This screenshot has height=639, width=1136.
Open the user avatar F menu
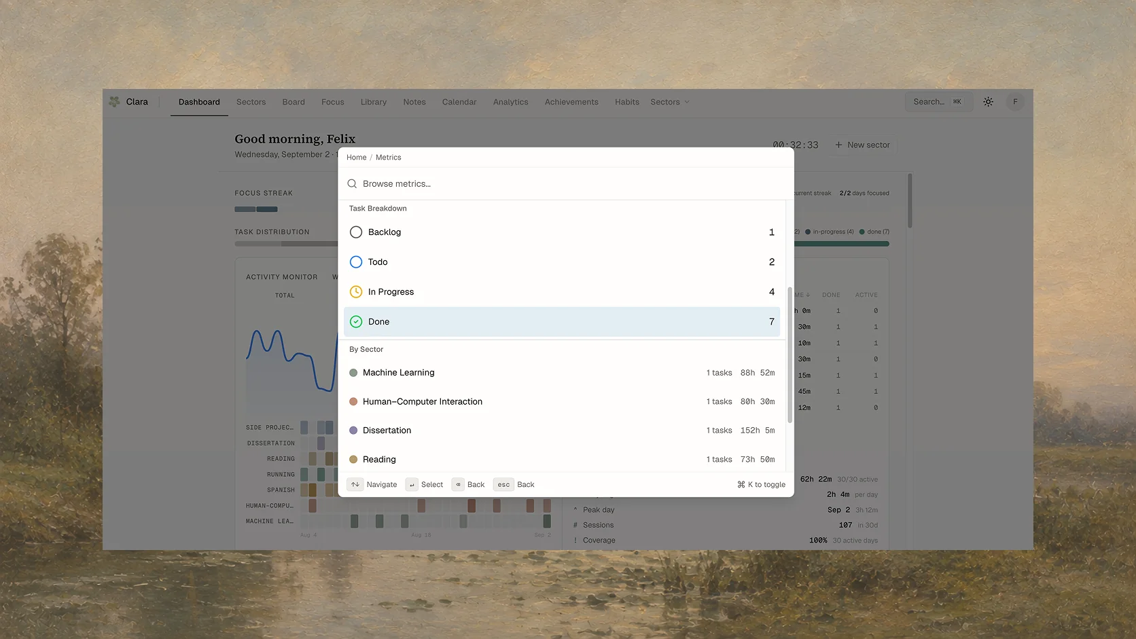(x=1015, y=102)
